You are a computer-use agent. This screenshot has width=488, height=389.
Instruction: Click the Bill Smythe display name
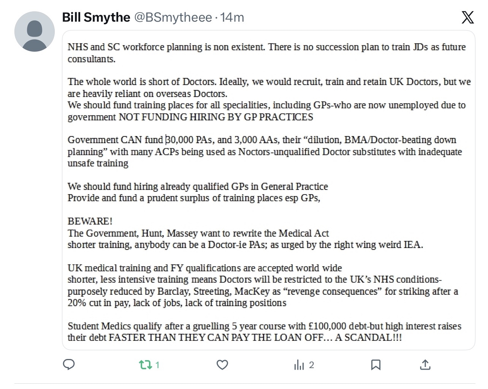96,17
